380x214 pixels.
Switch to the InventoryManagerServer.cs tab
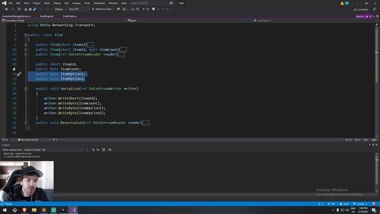point(17,16)
